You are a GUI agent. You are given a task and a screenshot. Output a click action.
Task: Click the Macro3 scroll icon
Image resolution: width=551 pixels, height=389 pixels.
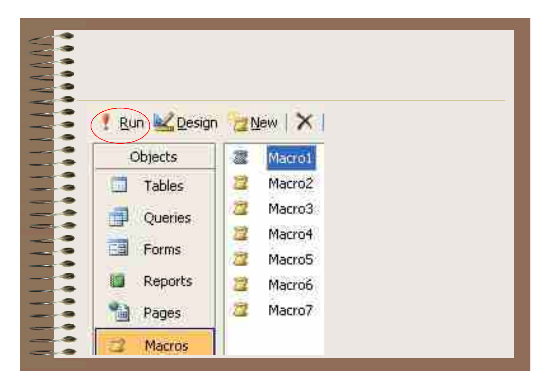tap(241, 209)
